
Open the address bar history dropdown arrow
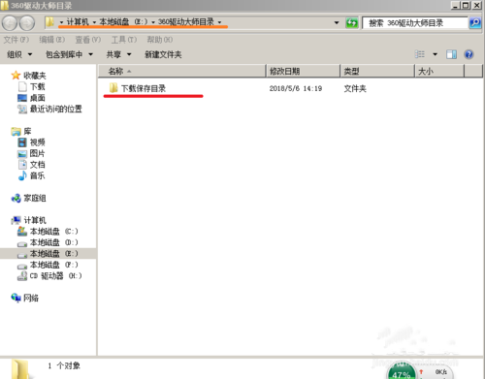pyautogui.click(x=337, y=22)
